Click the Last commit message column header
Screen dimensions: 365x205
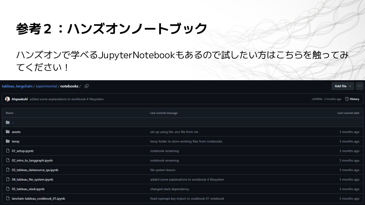164,113
